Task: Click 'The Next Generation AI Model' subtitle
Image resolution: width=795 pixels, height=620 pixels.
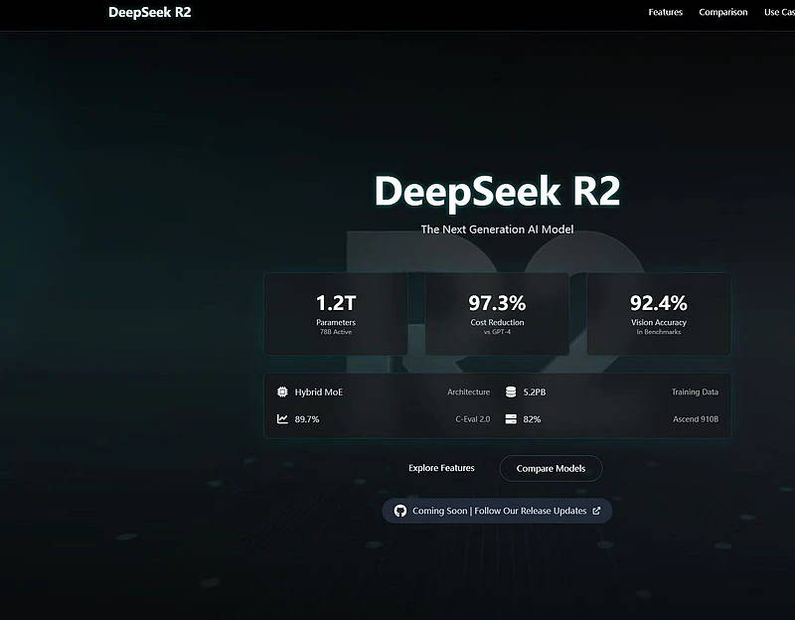Action: click(x=497, y=230)
